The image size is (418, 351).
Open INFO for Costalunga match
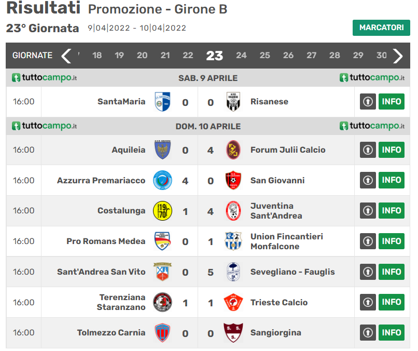click(392, 211)
